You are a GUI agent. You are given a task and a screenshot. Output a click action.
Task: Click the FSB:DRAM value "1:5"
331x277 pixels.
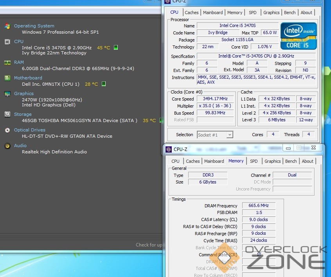[x=259, y=212]
